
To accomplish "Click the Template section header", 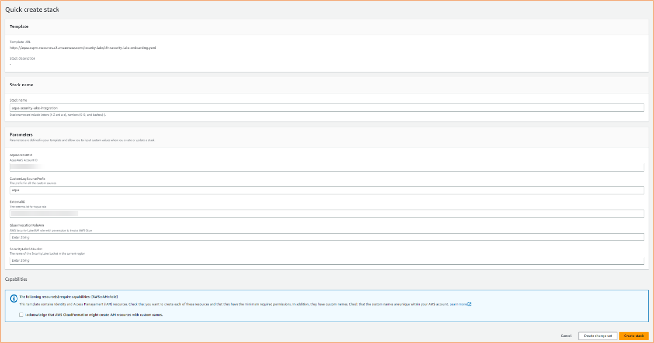I will click(x=19, y=26).
